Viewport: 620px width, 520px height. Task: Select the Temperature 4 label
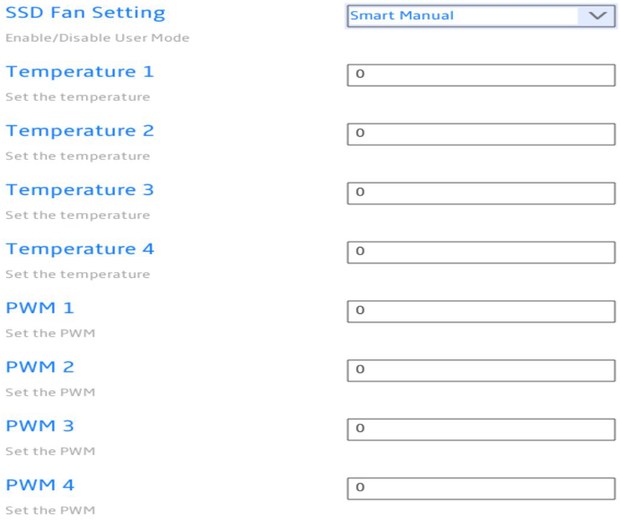[x=80, y=249]
